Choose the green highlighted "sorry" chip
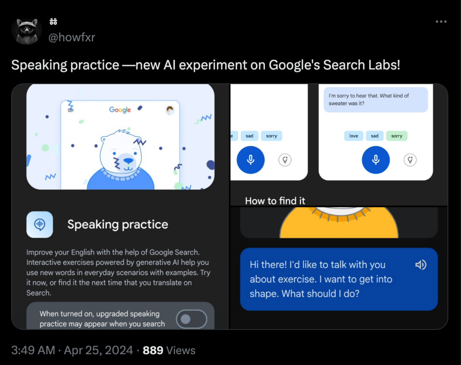461x365 pixels. (397, 136)
